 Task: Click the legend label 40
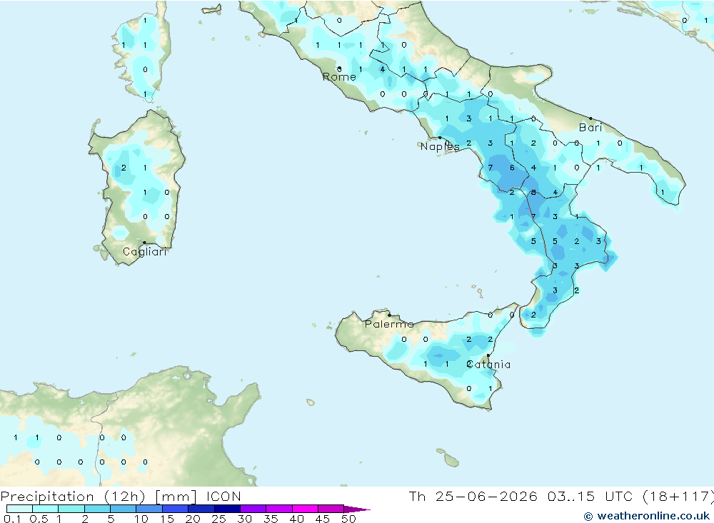click(297, 519)
